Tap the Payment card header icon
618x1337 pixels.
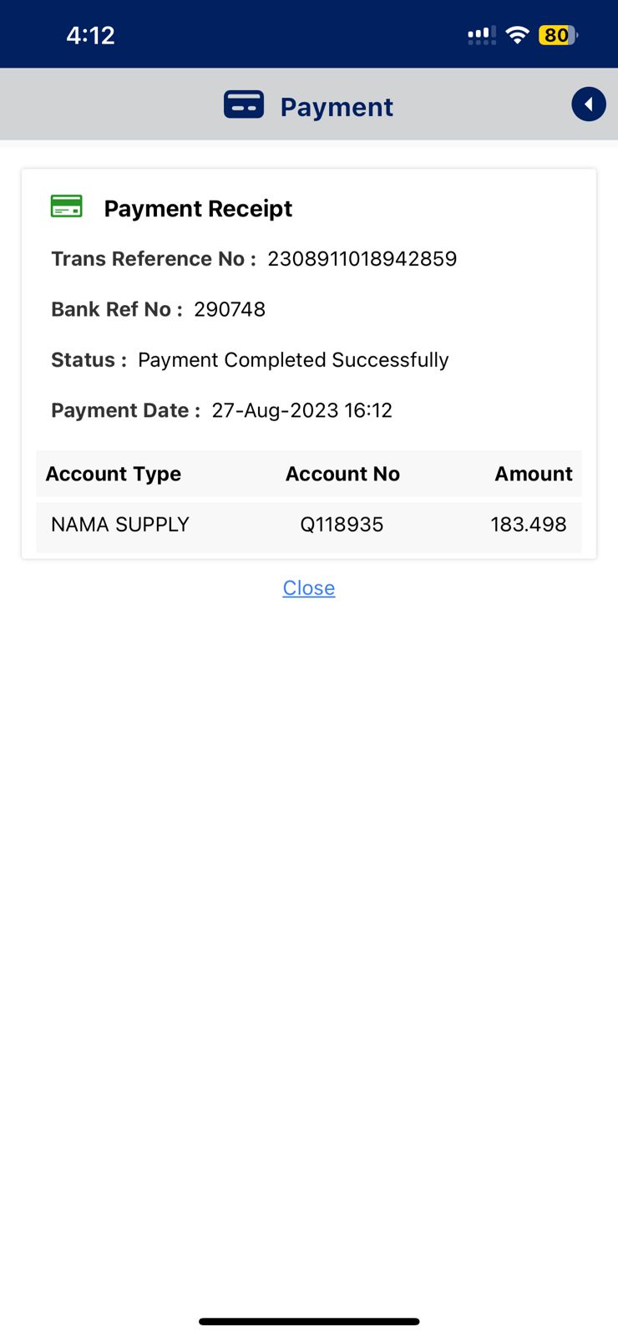tap(244, 105)
